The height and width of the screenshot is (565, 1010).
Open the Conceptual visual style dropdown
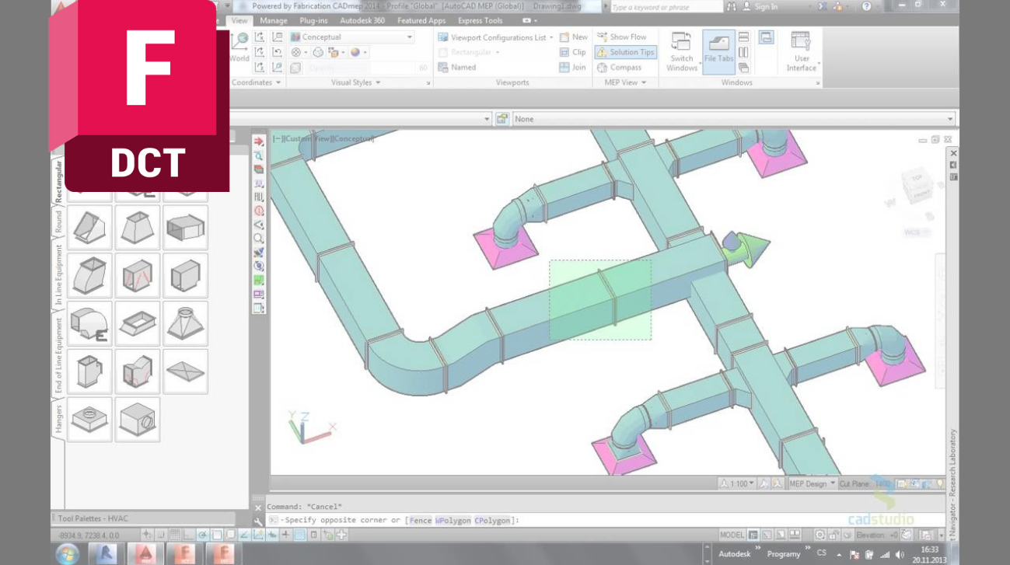(x=352, y=37)
